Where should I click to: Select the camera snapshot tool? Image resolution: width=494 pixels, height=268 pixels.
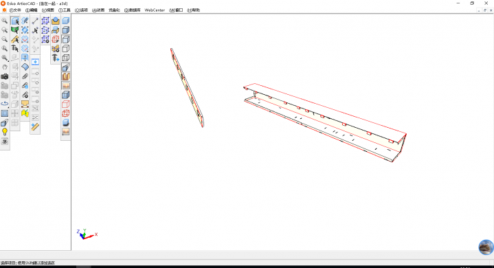click(x=4, y=76)
